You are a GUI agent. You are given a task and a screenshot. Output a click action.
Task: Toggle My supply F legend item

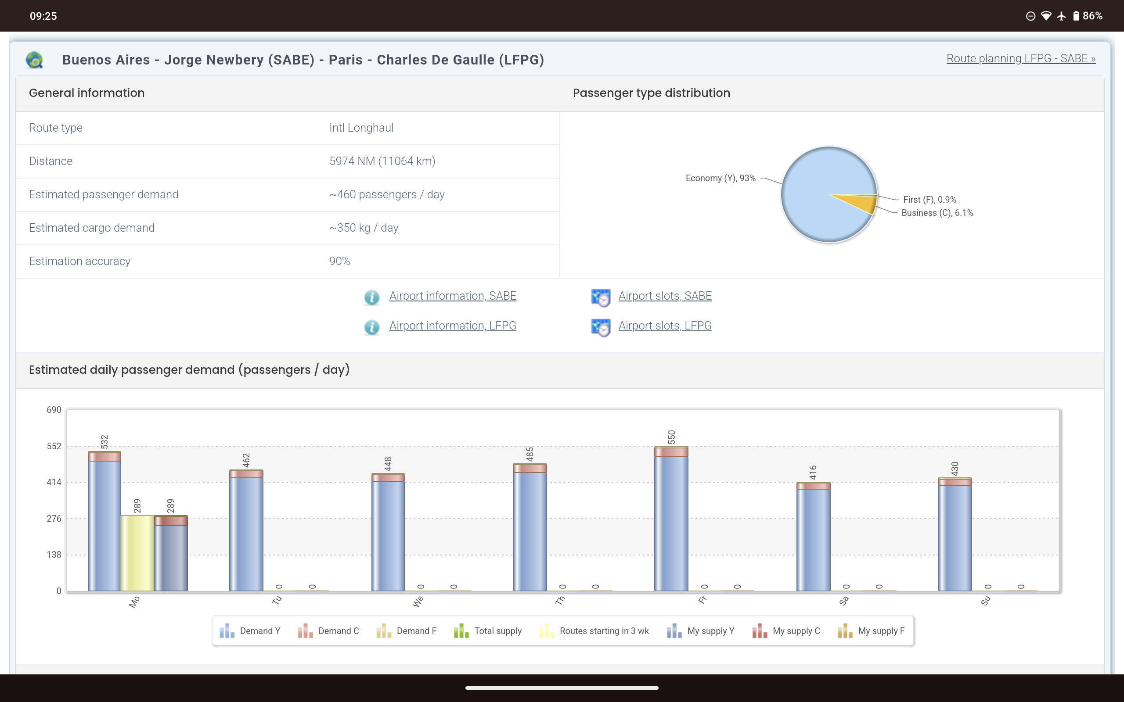click(x=871, y=631)
